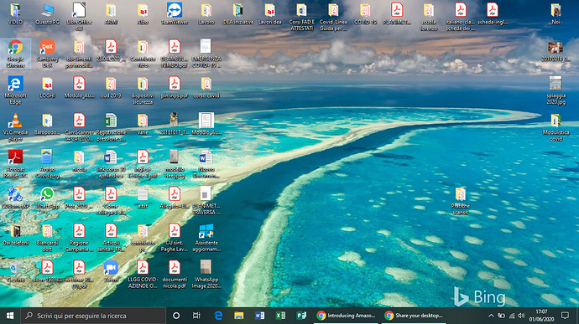Click the Windows Start button
Image resolution: width=579 pixels, height=324 pixels.
(x=10, y=316)
